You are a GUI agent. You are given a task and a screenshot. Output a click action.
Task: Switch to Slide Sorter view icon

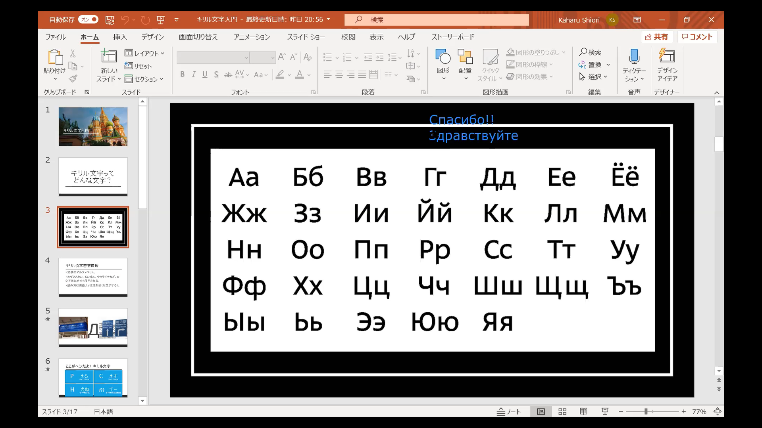(x=562, y=412)
